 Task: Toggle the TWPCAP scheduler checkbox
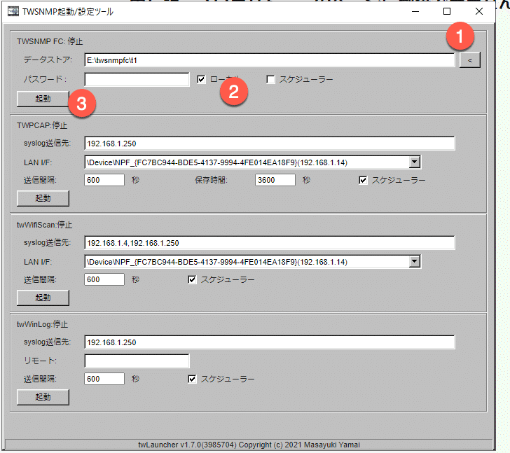(363, 180)
